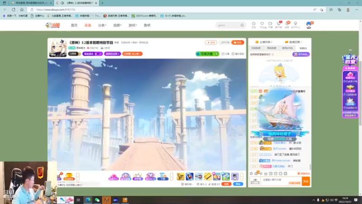Switch to the 日活跃度 tab
The width and height of the screenshot is (362, 204).
(256, 48)
